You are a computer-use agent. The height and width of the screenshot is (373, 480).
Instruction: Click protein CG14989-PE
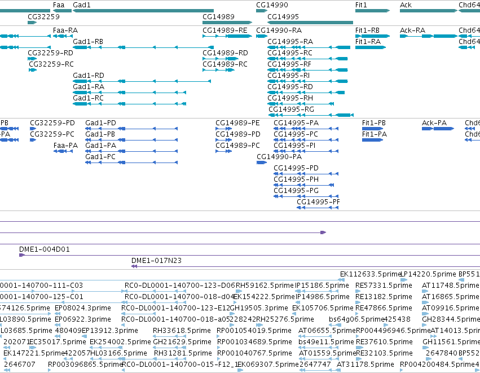[237, 123]
